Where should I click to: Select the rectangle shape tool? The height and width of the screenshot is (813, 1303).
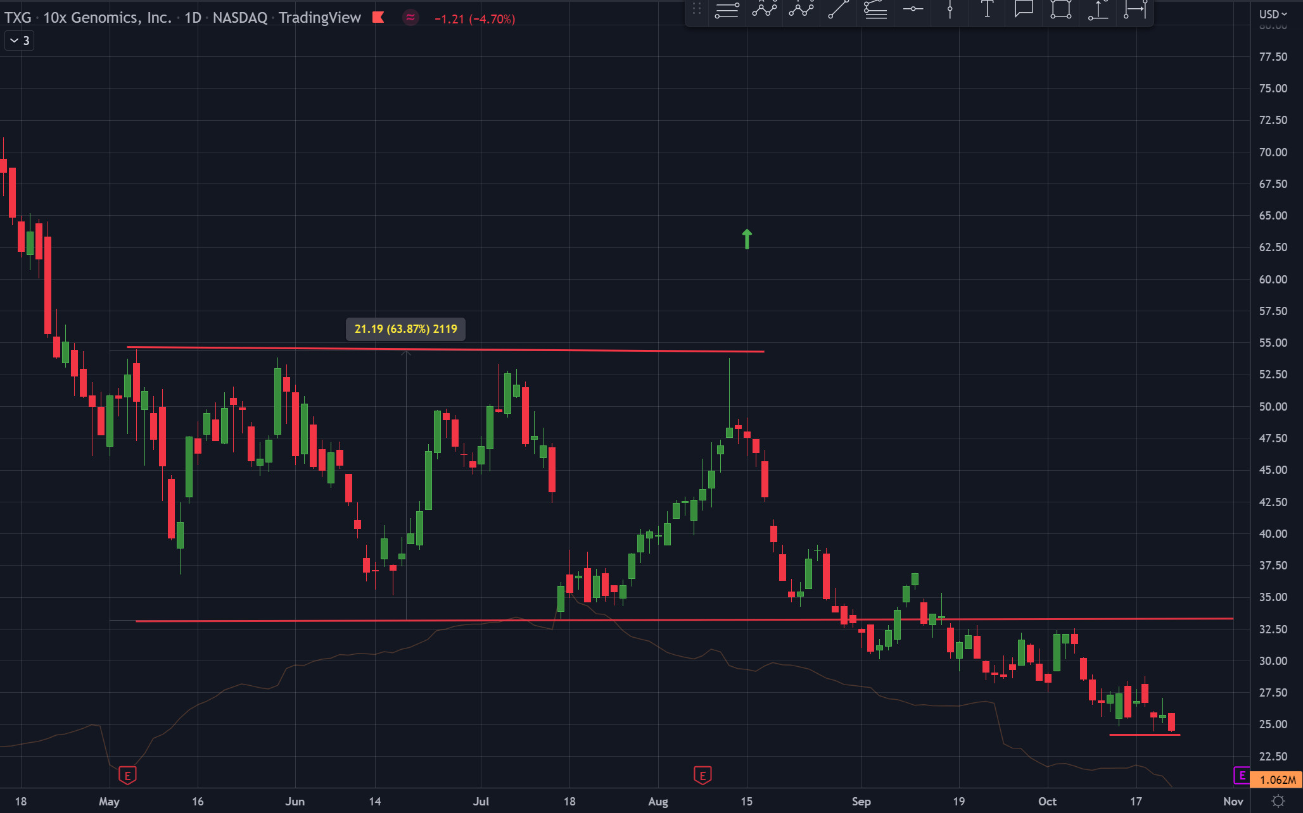click(1060, 9)
